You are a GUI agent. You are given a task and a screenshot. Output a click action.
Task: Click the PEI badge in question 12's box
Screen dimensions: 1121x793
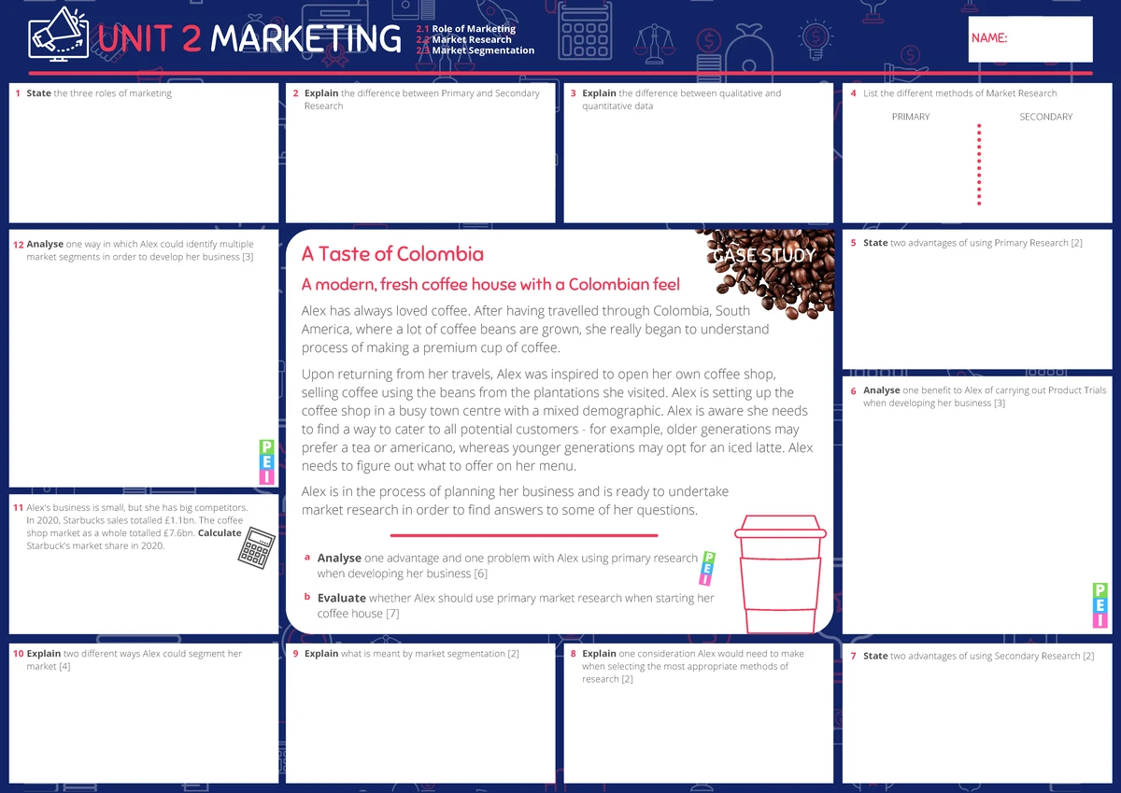266,461
